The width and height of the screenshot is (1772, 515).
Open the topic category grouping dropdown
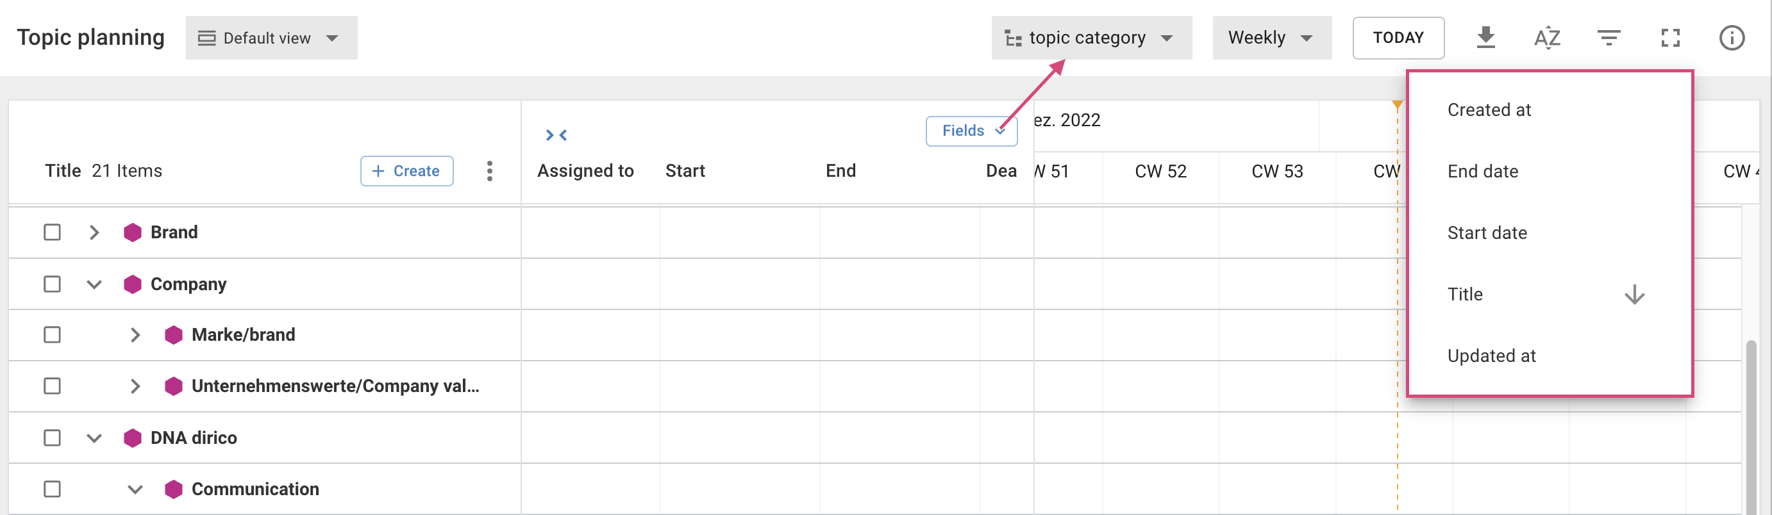(1091, 38)
